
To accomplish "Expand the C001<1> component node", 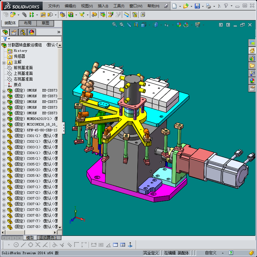I will pyautogui.click(x=4, y=136).
